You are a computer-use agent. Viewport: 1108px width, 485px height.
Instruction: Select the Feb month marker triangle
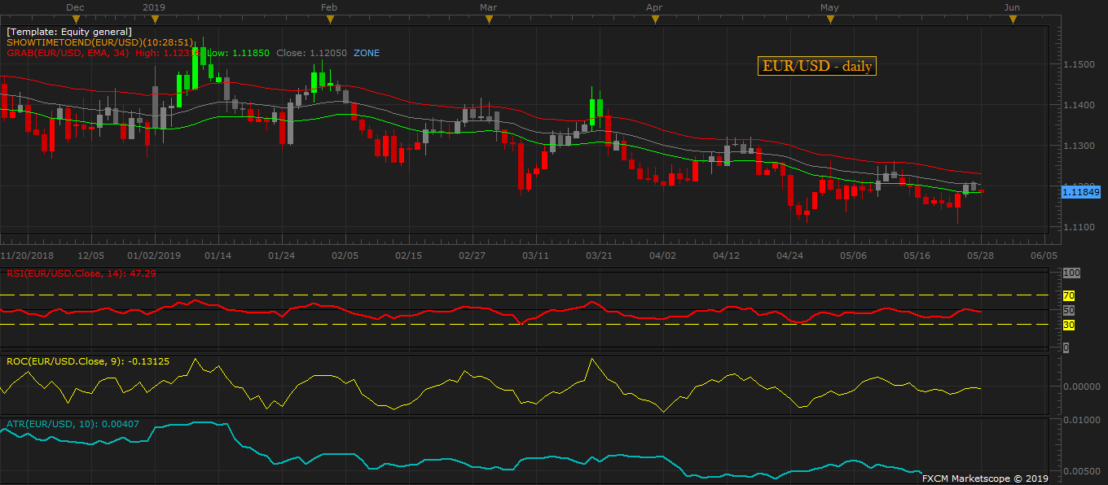[329, 19]
